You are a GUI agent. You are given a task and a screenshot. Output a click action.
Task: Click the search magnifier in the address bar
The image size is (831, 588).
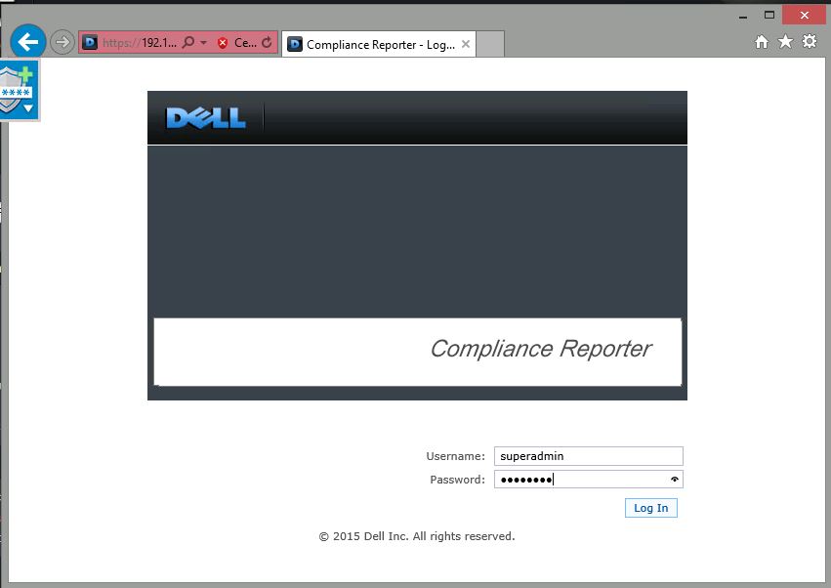click(x=187, y=42)
